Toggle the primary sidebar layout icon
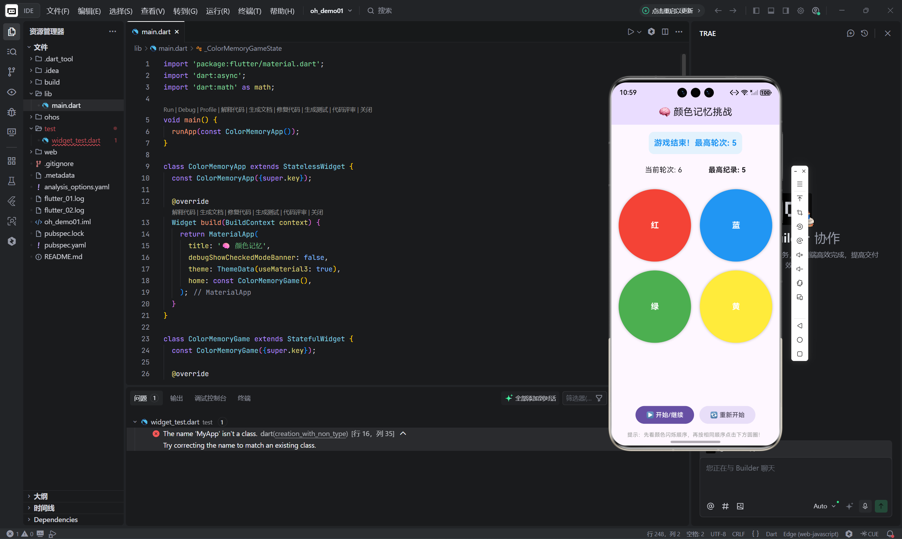 [756, 11]
